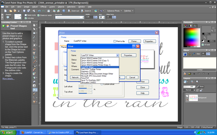Click the Save disk icon
This screenshot has width=217, height=135.
coord(24,11)
